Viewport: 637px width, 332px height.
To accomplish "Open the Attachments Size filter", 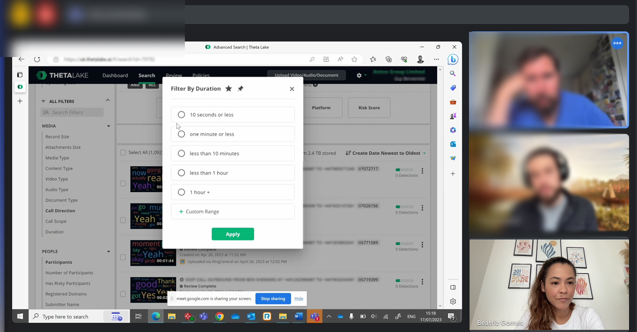I will pos(63,147).
